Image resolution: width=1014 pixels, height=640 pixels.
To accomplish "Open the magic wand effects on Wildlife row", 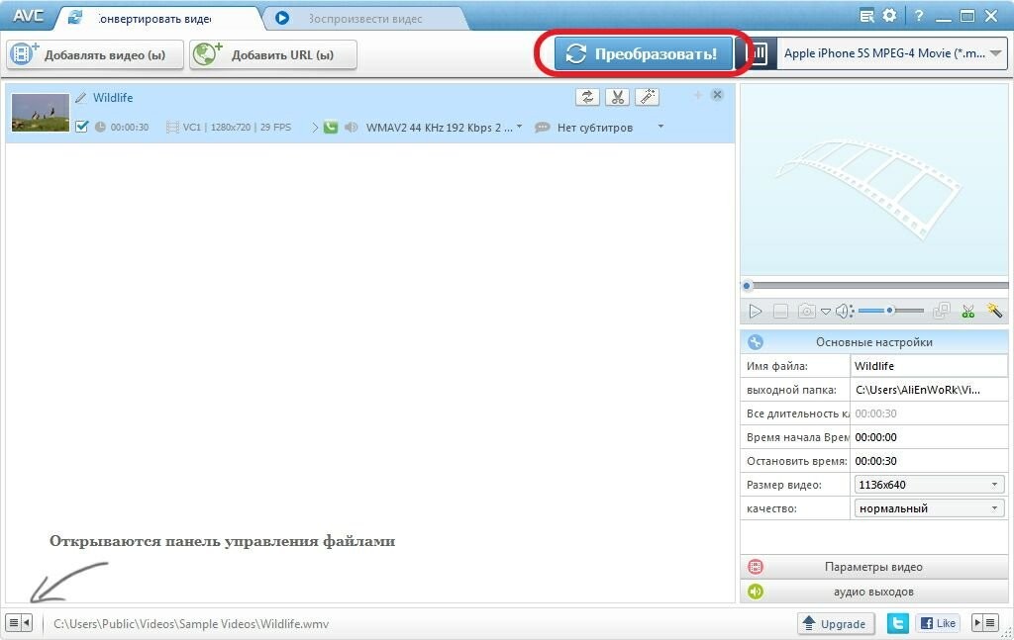I will [x=647, y=97].
